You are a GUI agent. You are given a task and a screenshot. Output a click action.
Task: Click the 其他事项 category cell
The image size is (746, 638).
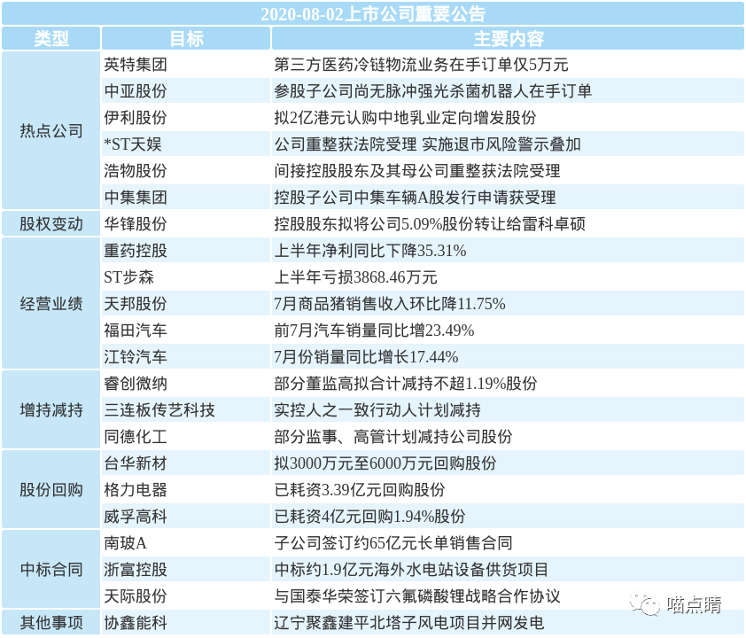pos(51,622)
